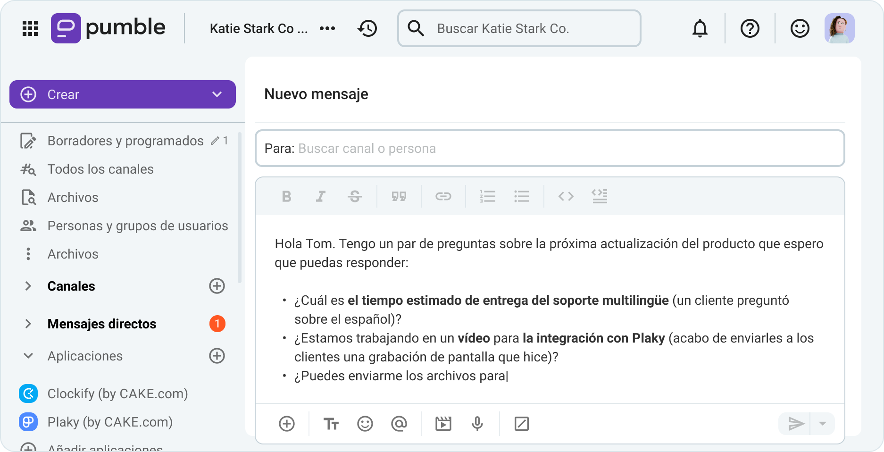Toggle bold formatting in the message editor
Image resolution: width=884 pixels, height=452 pixels.
coord(286,196)
